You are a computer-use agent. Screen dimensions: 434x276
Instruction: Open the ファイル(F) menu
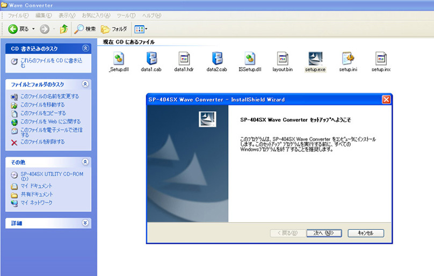tap(18, 16)
